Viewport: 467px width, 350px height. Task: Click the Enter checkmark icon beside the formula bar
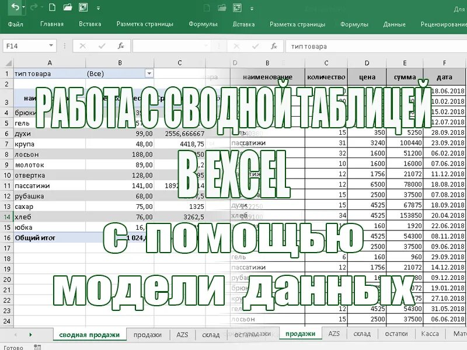[102, 45]
